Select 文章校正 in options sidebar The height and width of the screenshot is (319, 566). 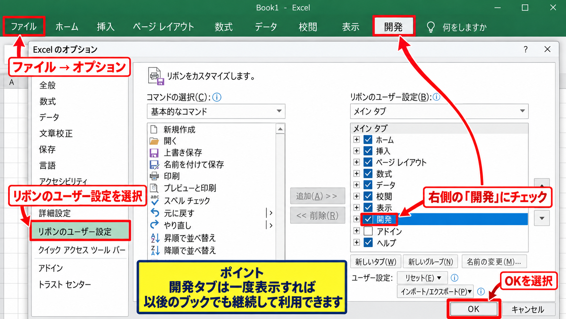pyautogui.click(x=56, y=133)
